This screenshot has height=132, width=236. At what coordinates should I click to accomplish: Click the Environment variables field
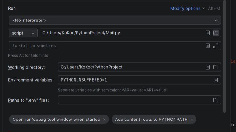135,80
